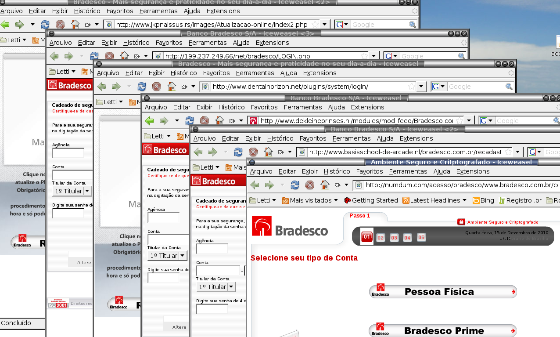The width and height of the screenshot is (560, 337).
Task: Go back in the numdum.com window
Action: coord(255,185)
